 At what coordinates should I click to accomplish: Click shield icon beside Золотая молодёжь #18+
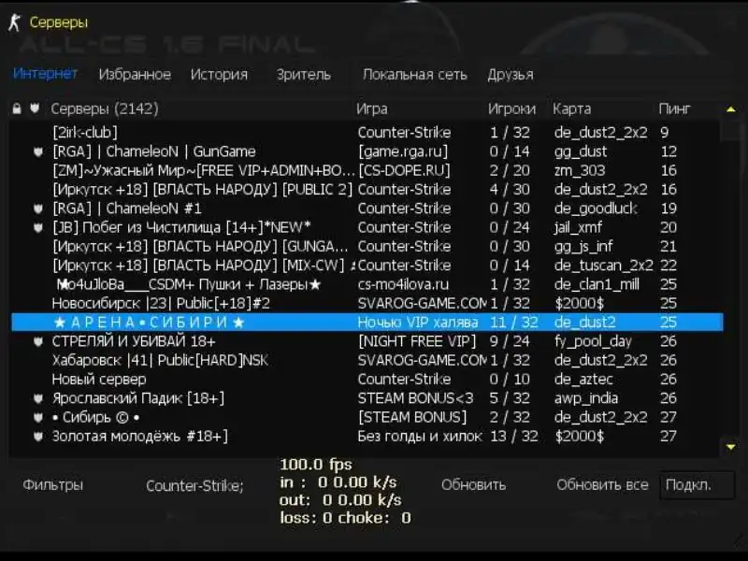38,437
